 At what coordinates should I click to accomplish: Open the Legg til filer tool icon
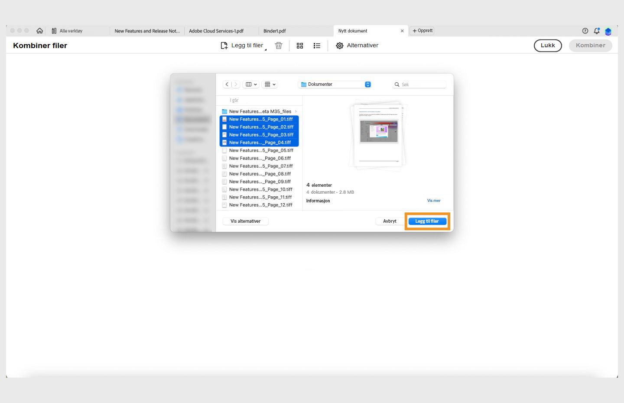click(x=224, y=45)
